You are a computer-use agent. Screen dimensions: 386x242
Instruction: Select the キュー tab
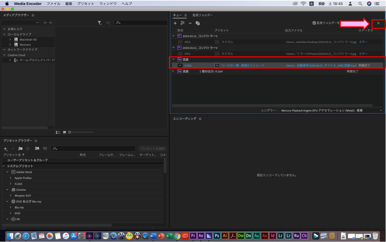click(177, 15)
